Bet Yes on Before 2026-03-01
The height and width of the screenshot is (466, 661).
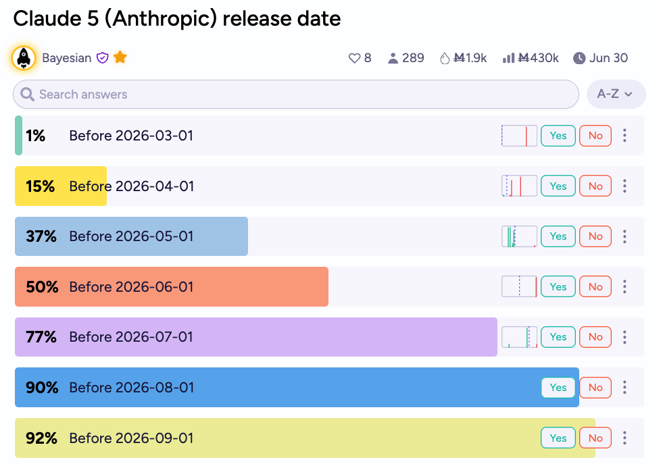click(558, 136)
